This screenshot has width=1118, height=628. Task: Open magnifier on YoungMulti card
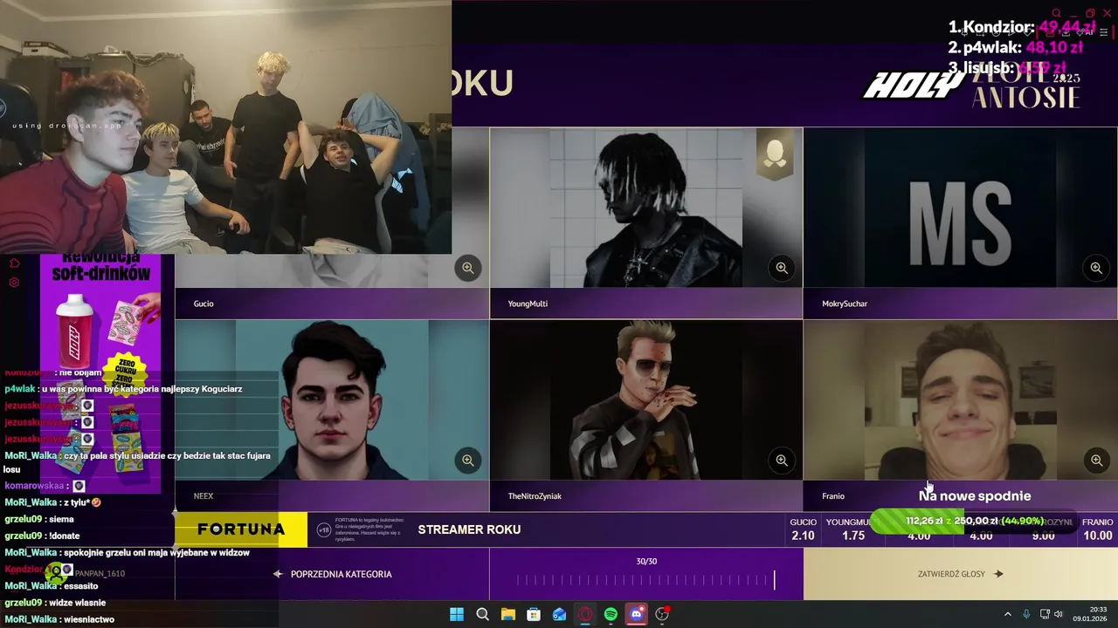tap(782, 268)
